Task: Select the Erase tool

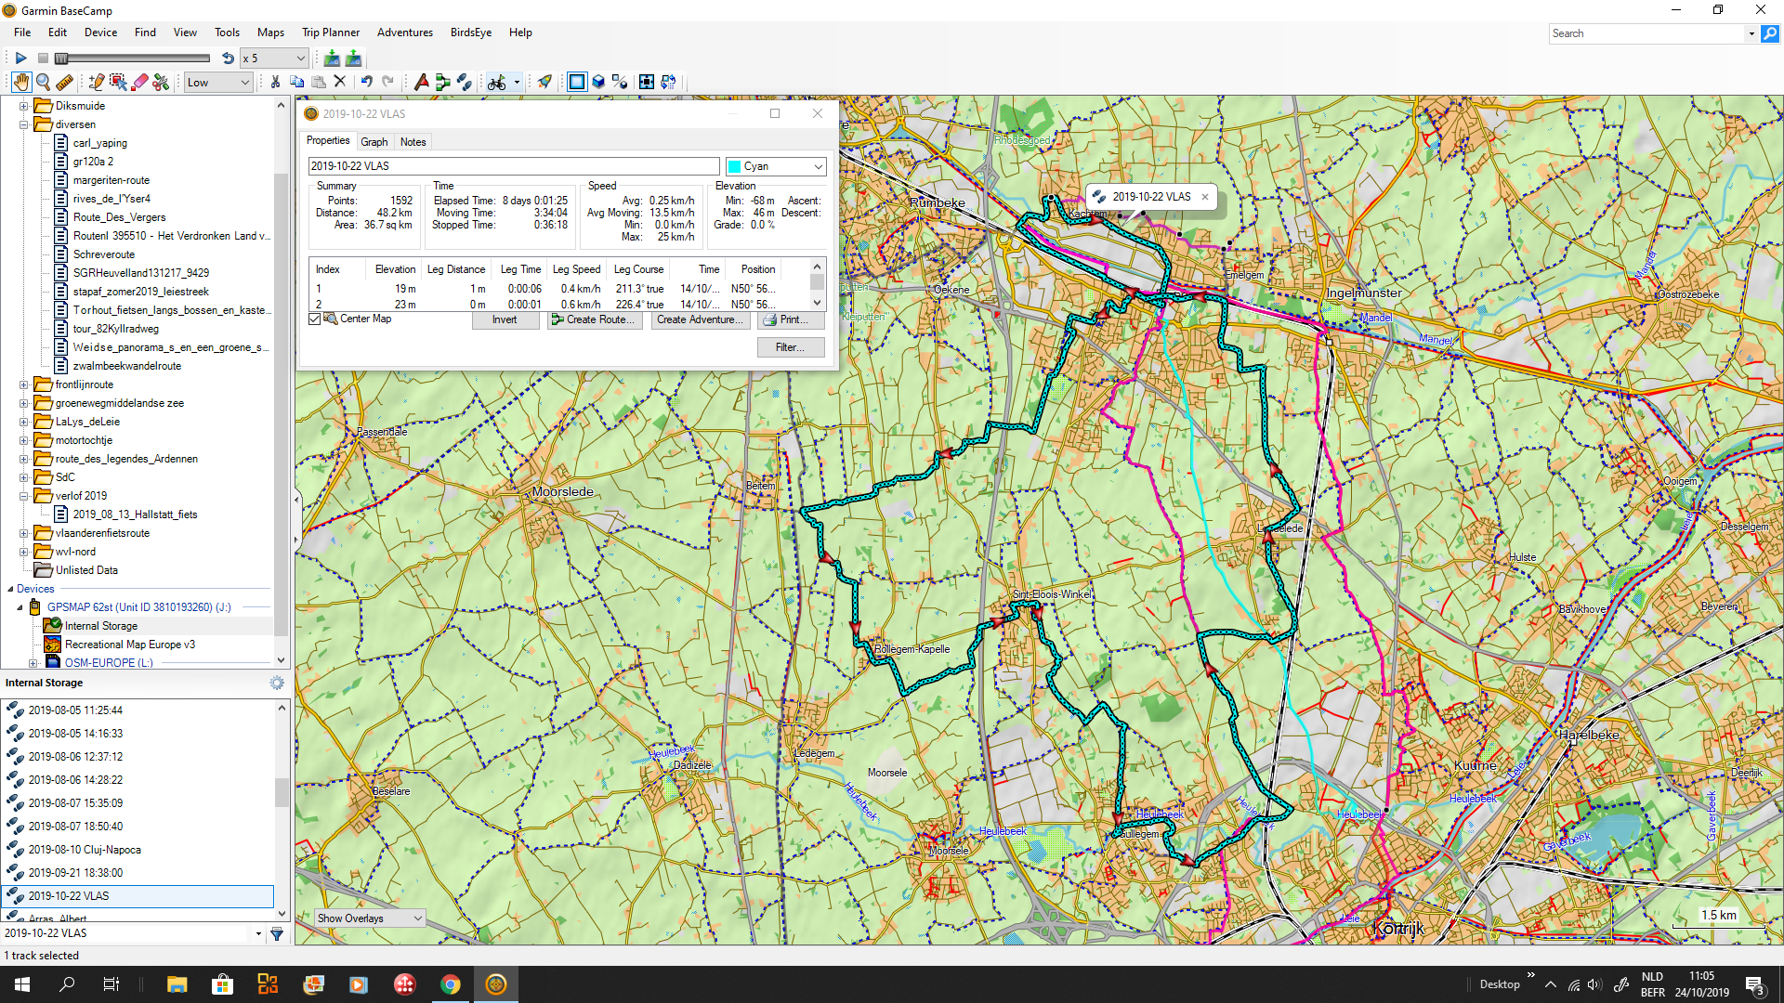Action: pyautogui.click(x=140, y=82)
